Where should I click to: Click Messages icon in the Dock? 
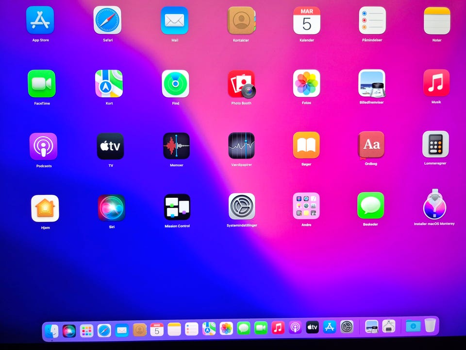243,328
